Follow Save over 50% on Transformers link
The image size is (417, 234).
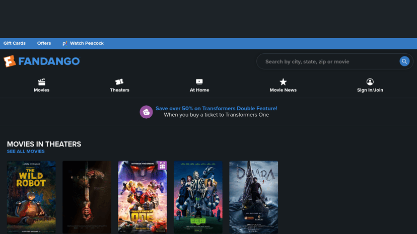216,108
